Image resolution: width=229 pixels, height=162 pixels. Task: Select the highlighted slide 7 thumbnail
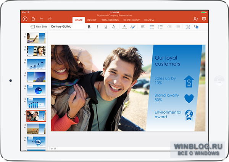coord(36,116)
